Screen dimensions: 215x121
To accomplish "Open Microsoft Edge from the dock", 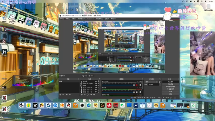I will tap(89, 105).
